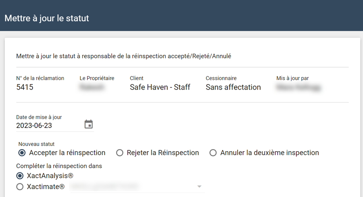Choose XactAnalysis® to complete the reinspection

pyautogui.click(x=20, y=176)
